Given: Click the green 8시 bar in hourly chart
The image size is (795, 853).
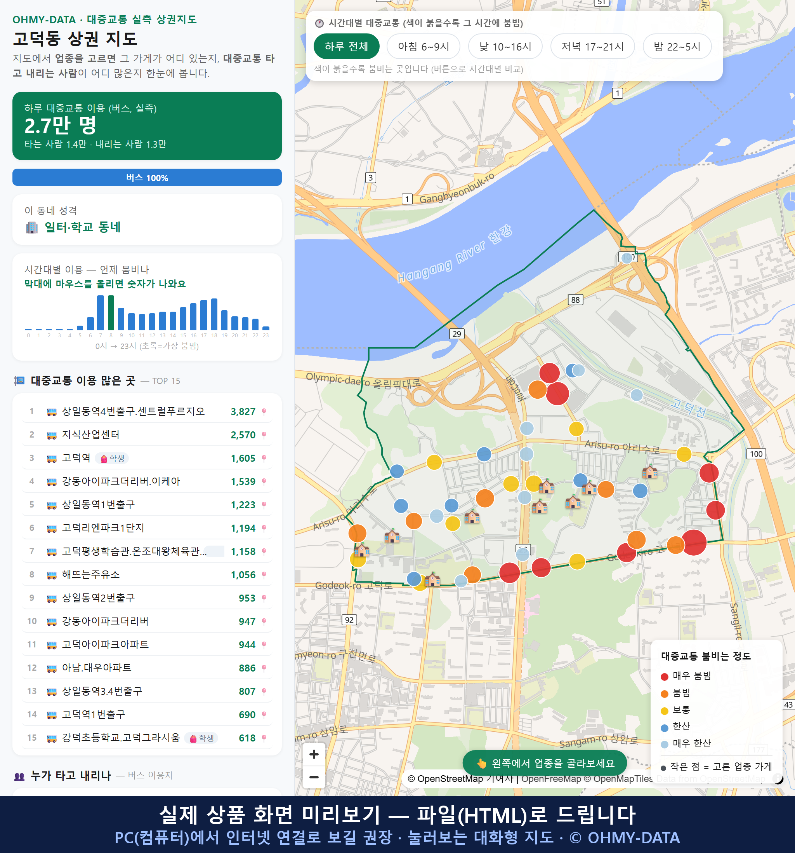Looking at the screenshot, I should 111,313.
